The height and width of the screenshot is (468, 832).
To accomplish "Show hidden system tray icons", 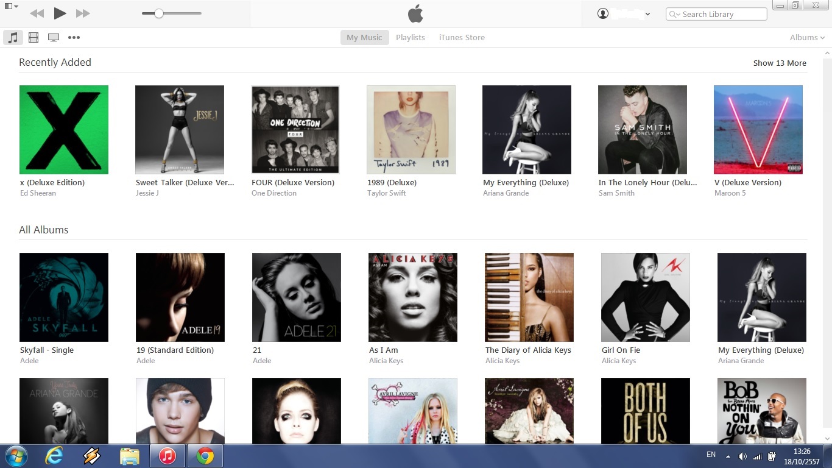I will [728, 456].
